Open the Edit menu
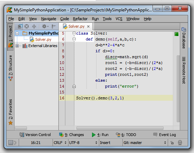 21,19
